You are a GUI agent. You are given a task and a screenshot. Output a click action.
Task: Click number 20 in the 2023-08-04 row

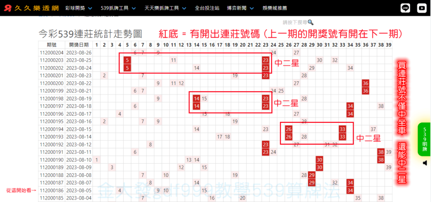point(242,198)
